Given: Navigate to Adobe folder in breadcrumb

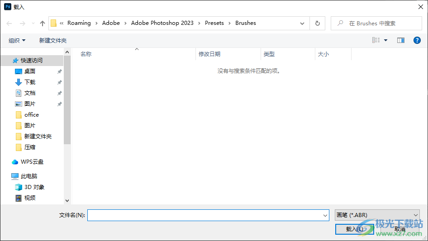Looking at the screenshot, I should pos(111,23).
